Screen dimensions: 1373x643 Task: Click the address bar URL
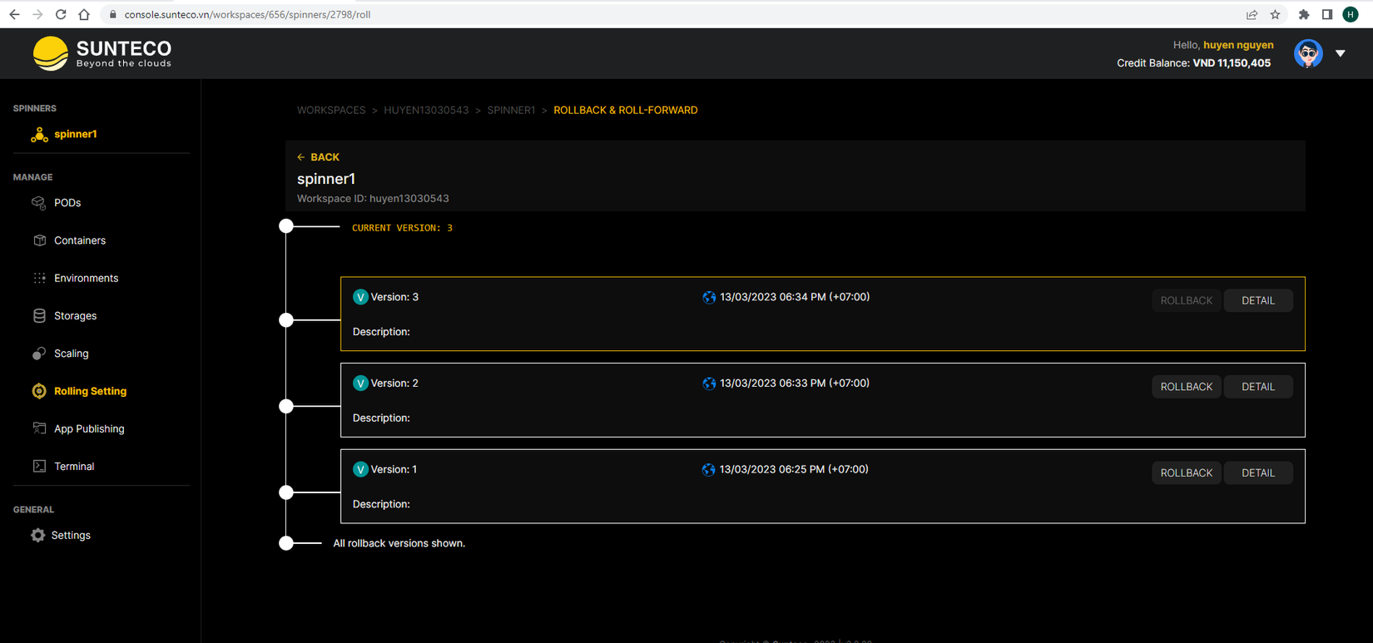click(247, 15)
